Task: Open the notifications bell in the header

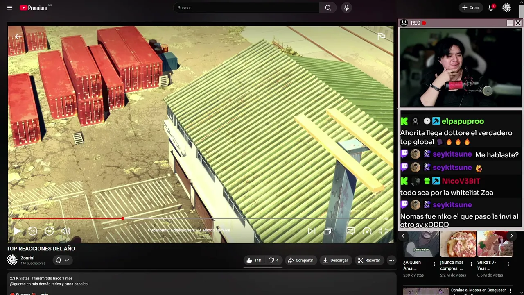Action: [x=491, y=8]
